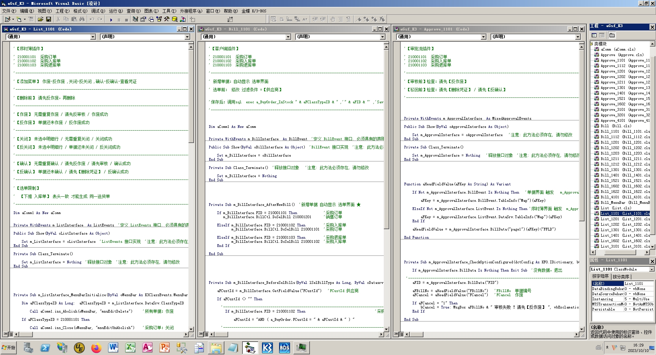656x355 pixels.
Task: Click the Find binoculars icon
Action: (82, 19)
